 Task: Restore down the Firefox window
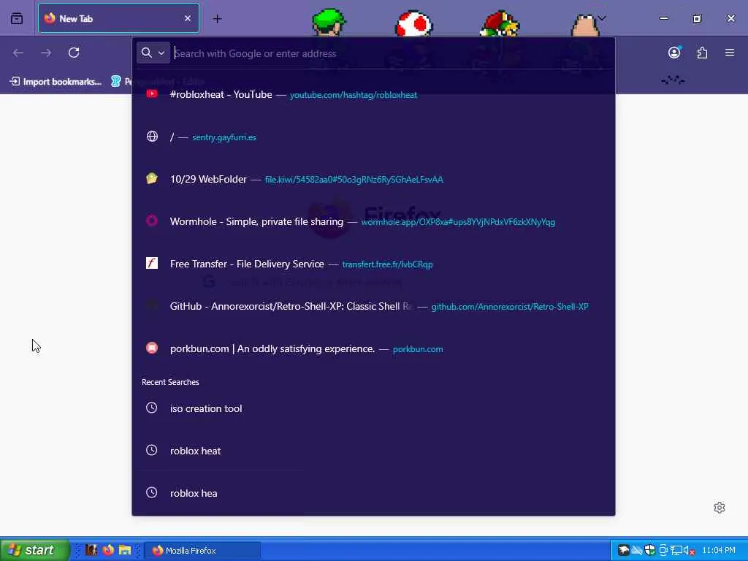697,18
